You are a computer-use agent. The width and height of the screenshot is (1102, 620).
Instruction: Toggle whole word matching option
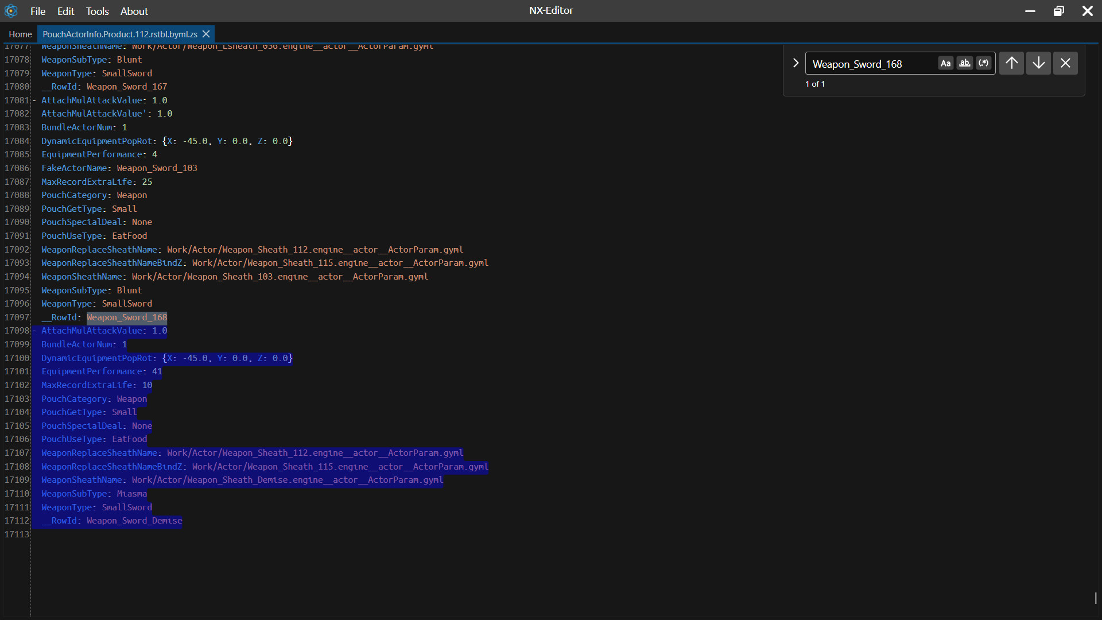tap(965, 63)
